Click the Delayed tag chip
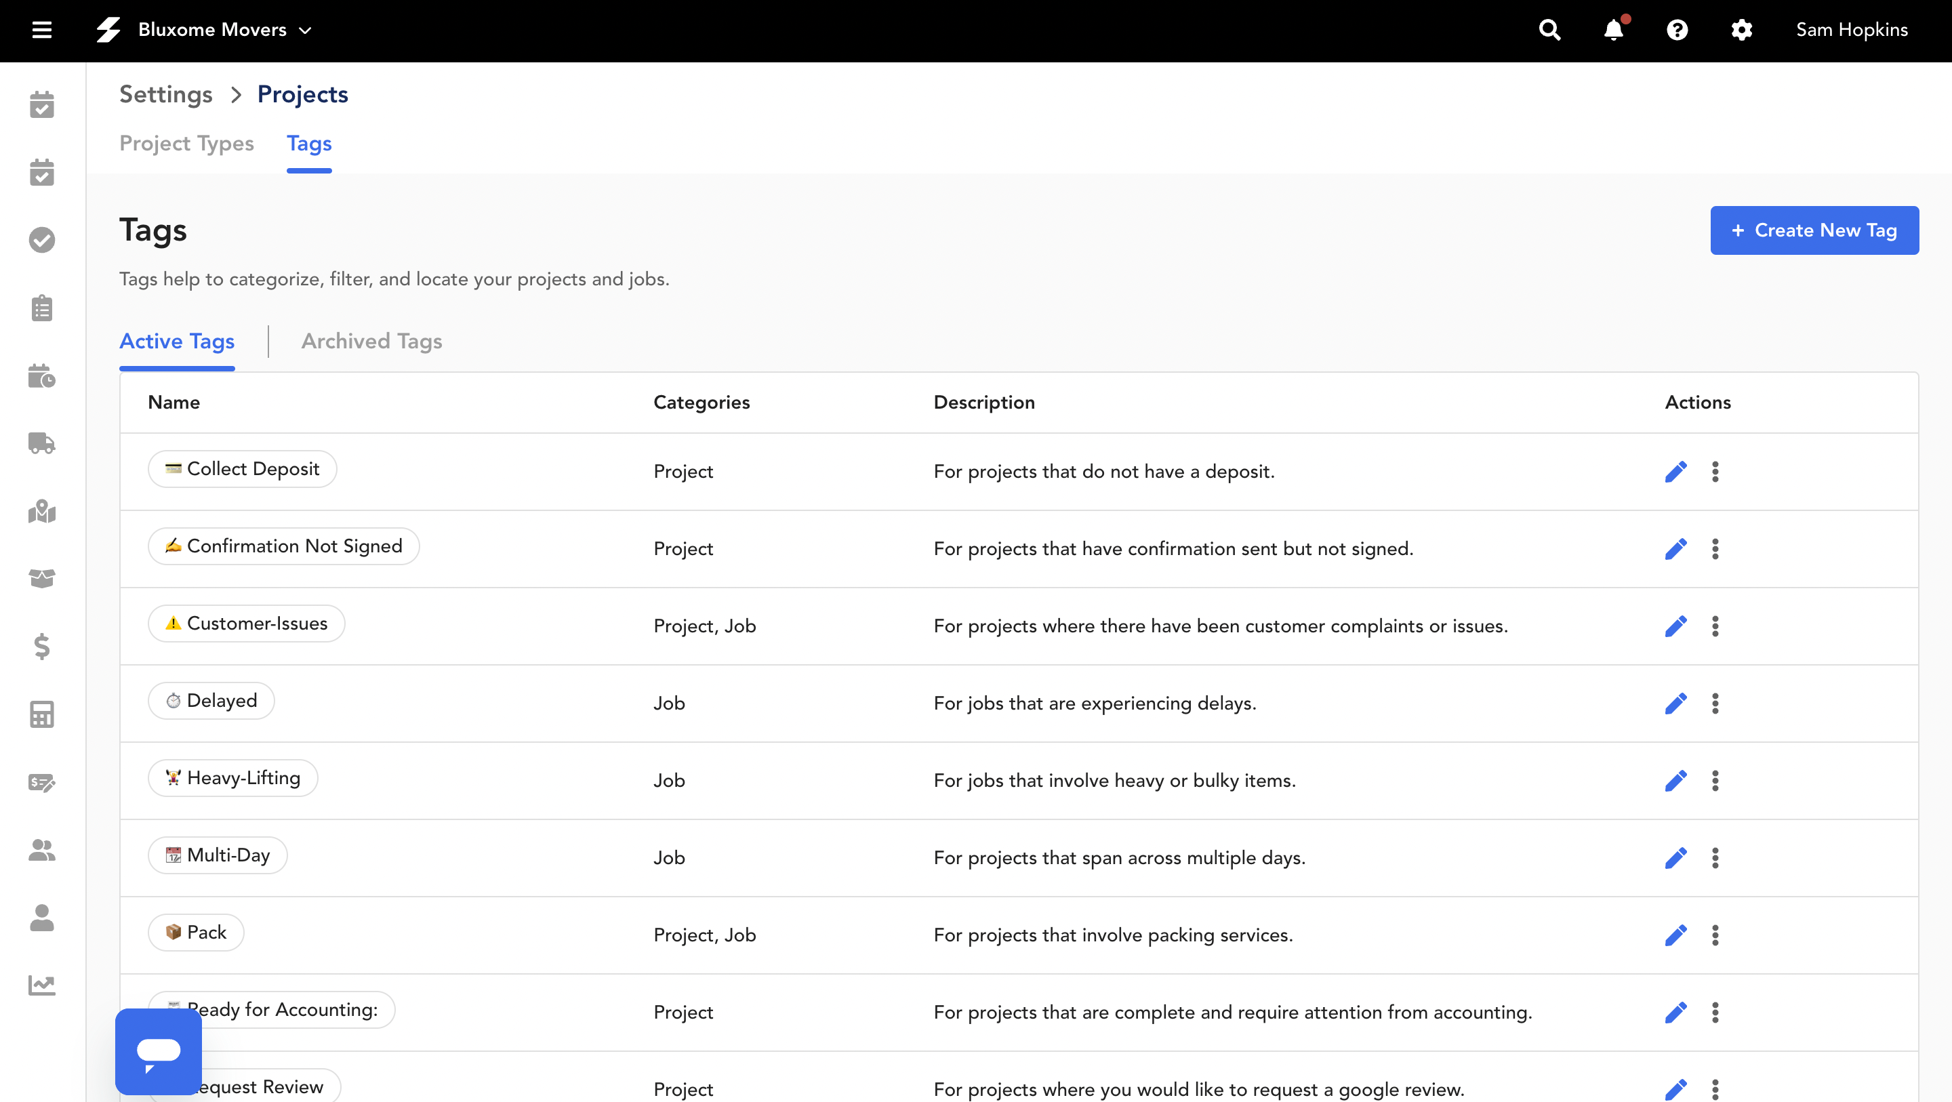Image resolution: width=1952 pixels, height=1102 pixels. point(211,701)
